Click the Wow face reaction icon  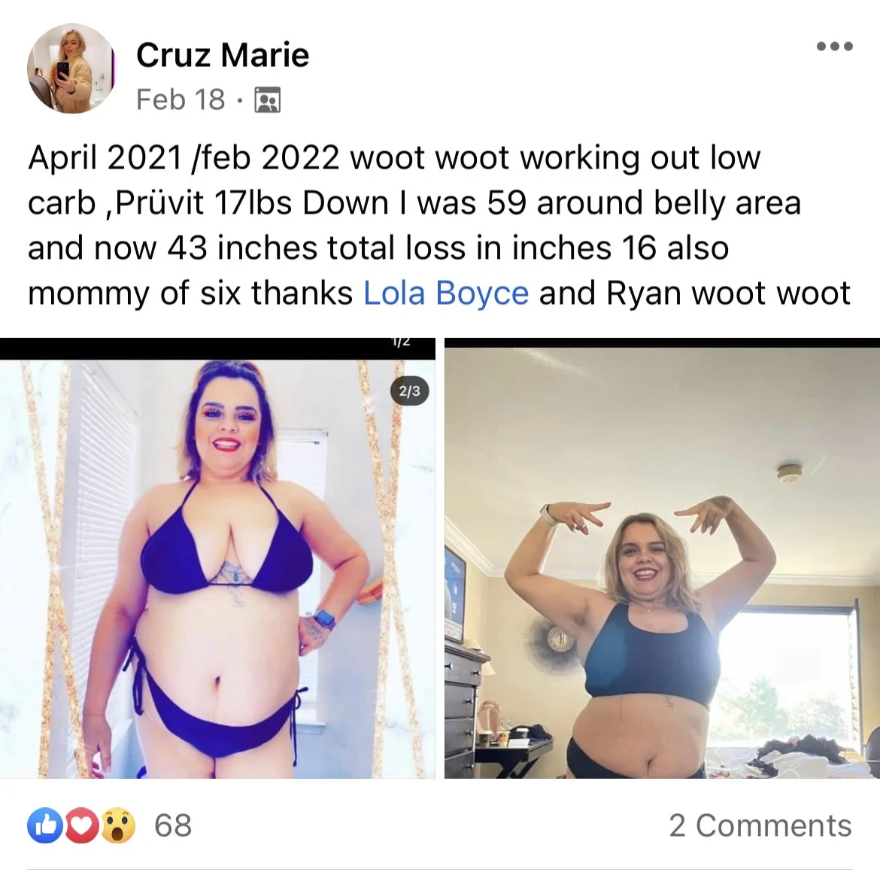click(x=117, y=825)
